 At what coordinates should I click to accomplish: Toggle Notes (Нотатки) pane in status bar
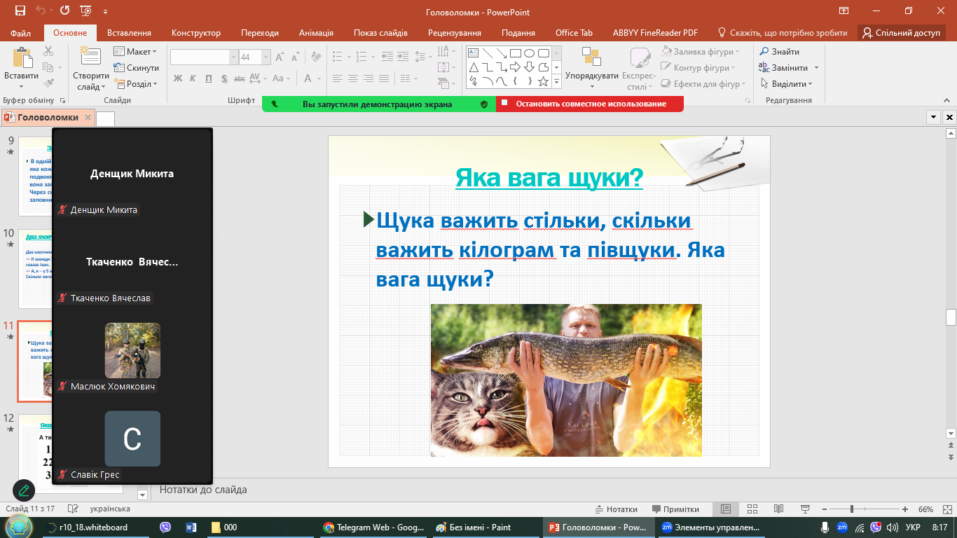click(617, 509)
